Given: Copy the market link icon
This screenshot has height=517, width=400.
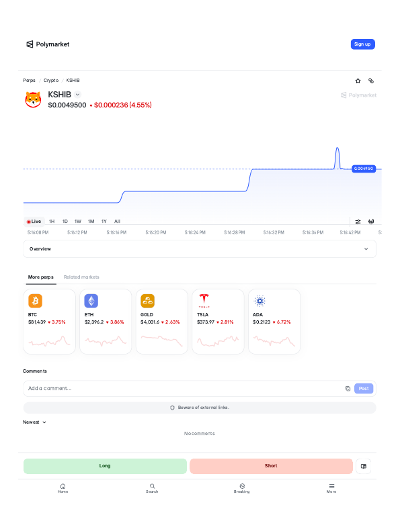Looking at the screenshot, I should pyautogui.click(x=371, y=81).
